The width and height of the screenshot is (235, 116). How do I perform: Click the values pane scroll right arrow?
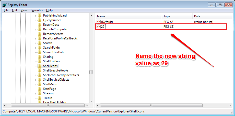click(x=230, y=105)
